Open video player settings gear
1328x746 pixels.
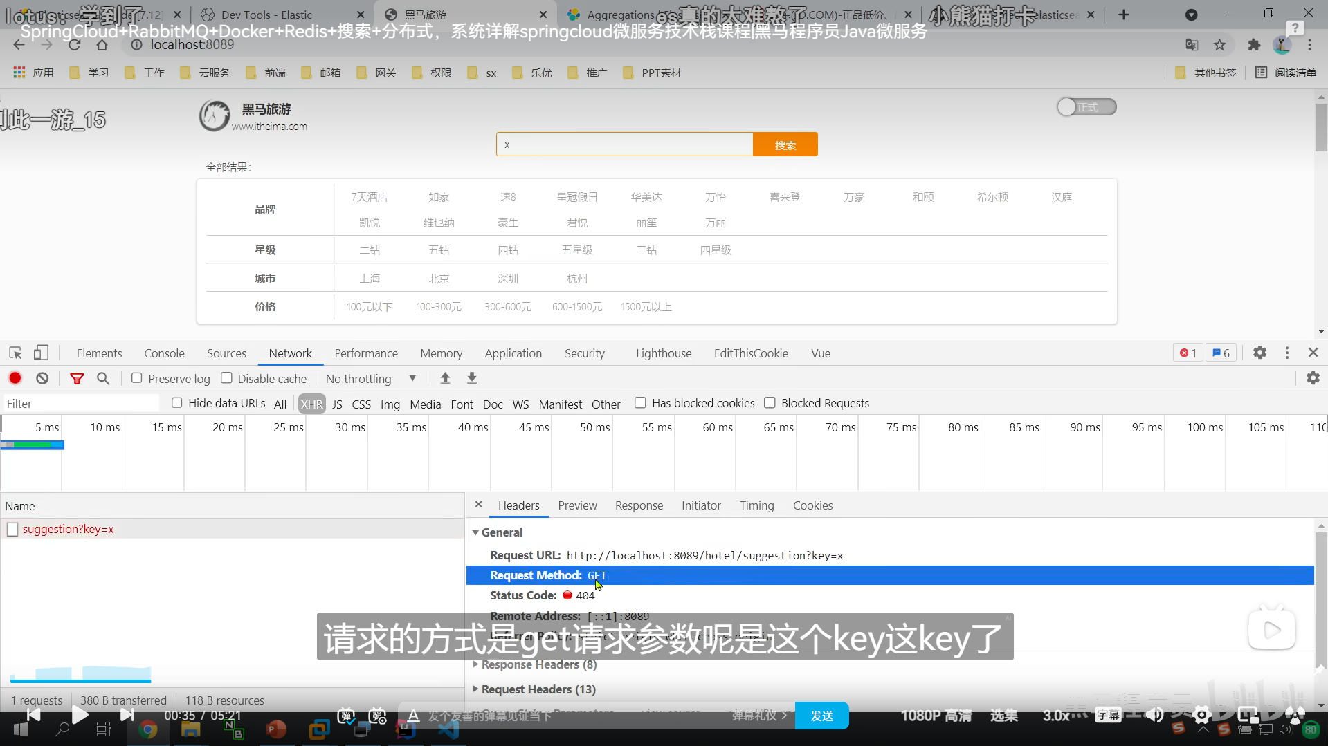1201,716
